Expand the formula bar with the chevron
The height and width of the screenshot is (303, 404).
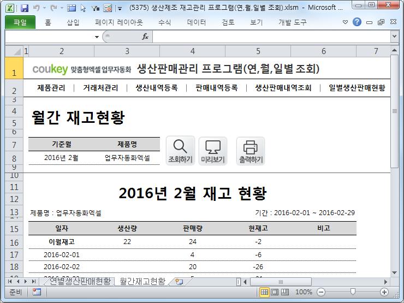[x=394, y=37]
